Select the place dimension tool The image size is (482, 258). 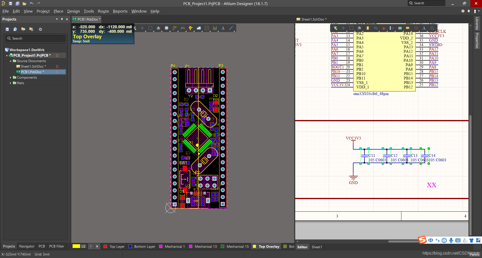215,28
